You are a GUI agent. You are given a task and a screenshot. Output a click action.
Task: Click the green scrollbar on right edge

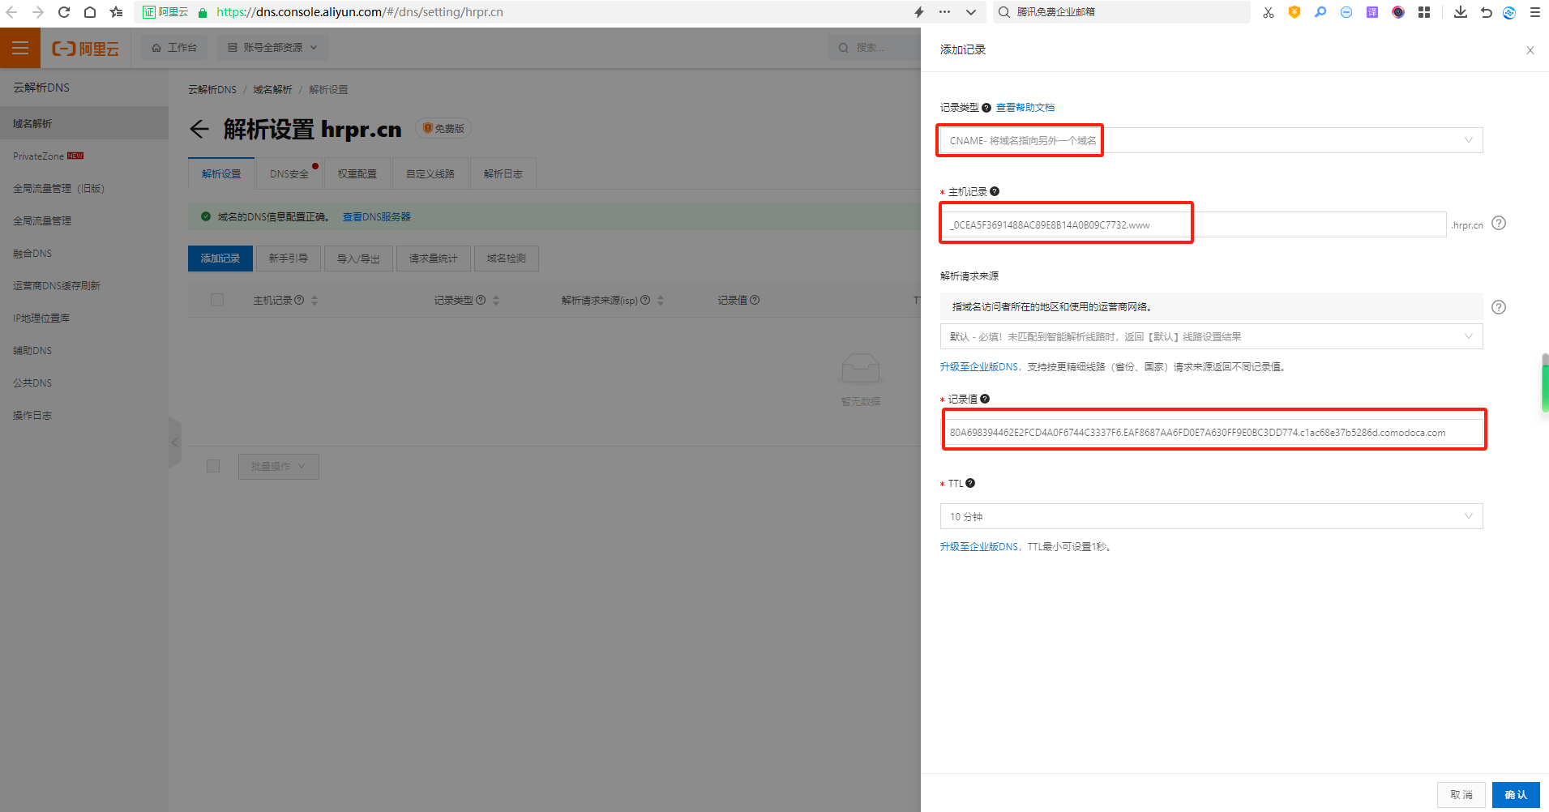point(1545,385)
